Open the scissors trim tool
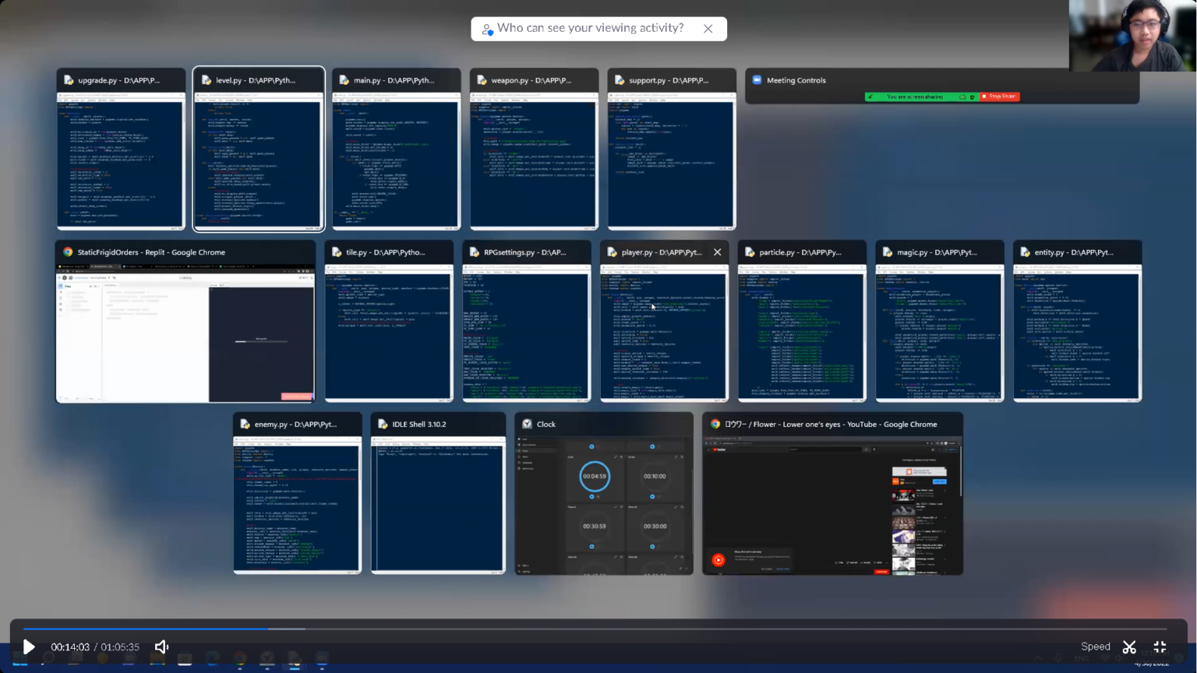1197x673 pixels. [x=1129, y=647]
